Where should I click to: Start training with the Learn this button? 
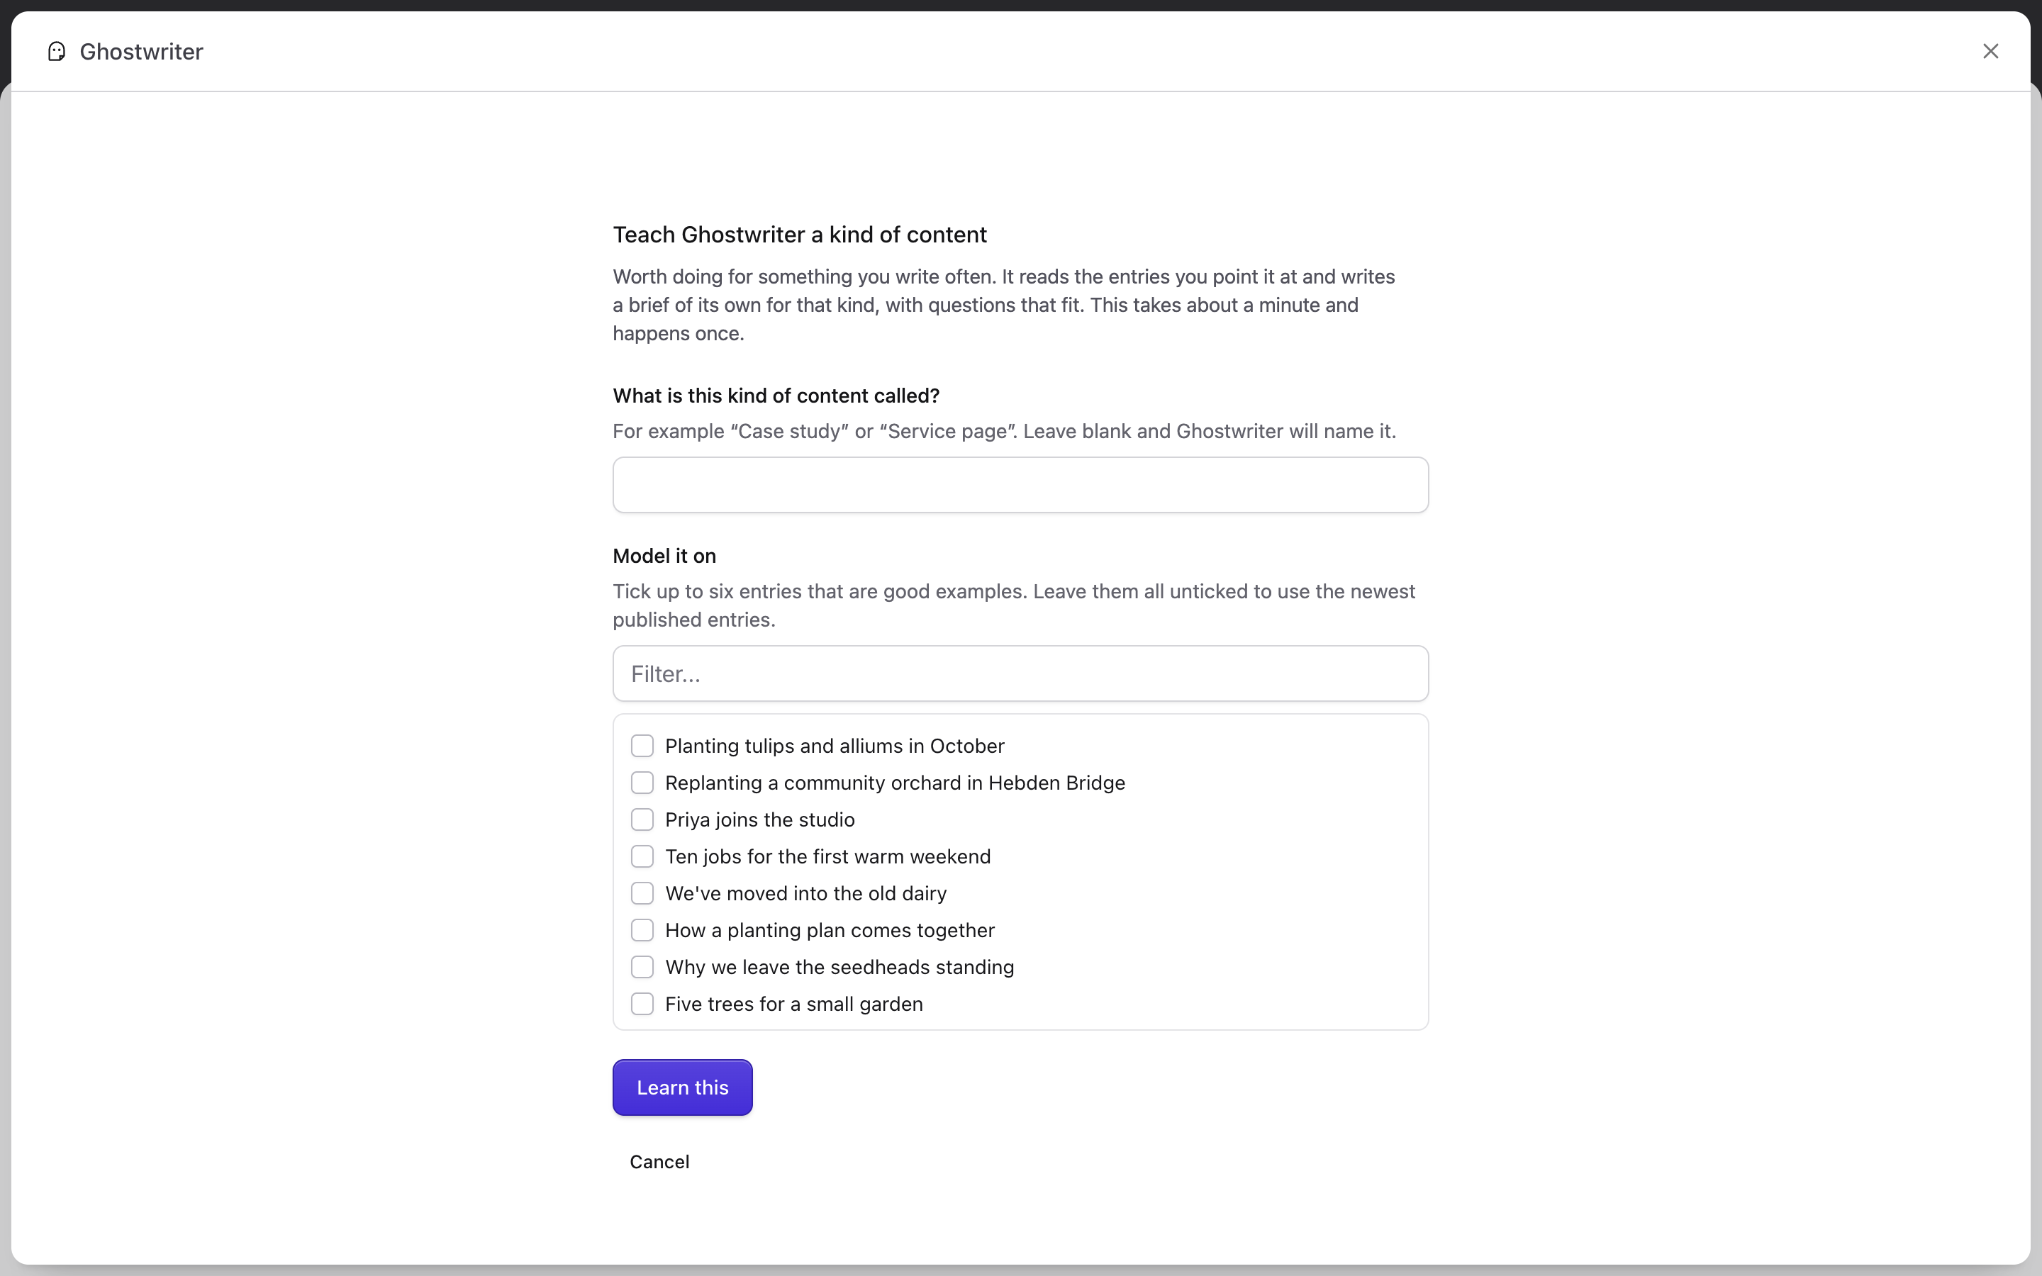click(x=682, y=1088)
